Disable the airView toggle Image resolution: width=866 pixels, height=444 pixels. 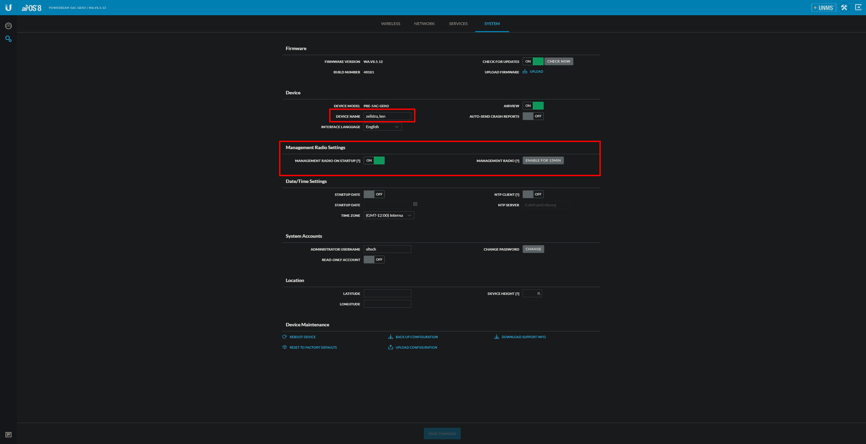tap(533, 106)
